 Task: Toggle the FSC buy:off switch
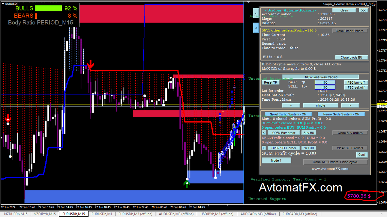[356, 82]
